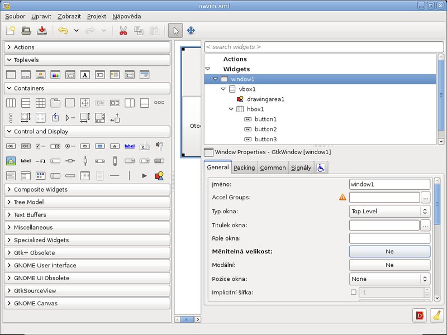Open the Zobrazit menu
This screenshot has height=335, width=447.
69,17
